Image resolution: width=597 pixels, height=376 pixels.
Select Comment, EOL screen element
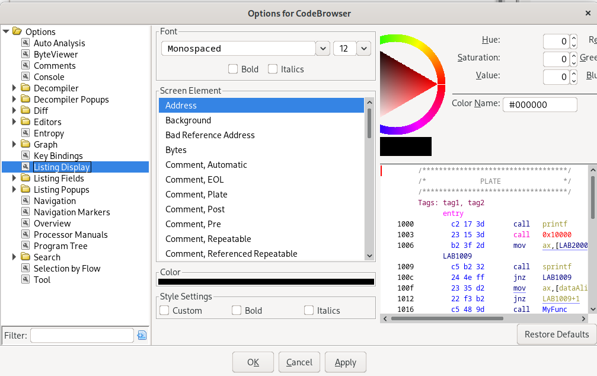(x=261, y=180)
